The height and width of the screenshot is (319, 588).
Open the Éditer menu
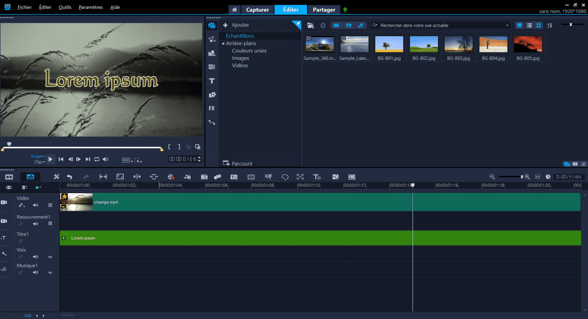46,7
